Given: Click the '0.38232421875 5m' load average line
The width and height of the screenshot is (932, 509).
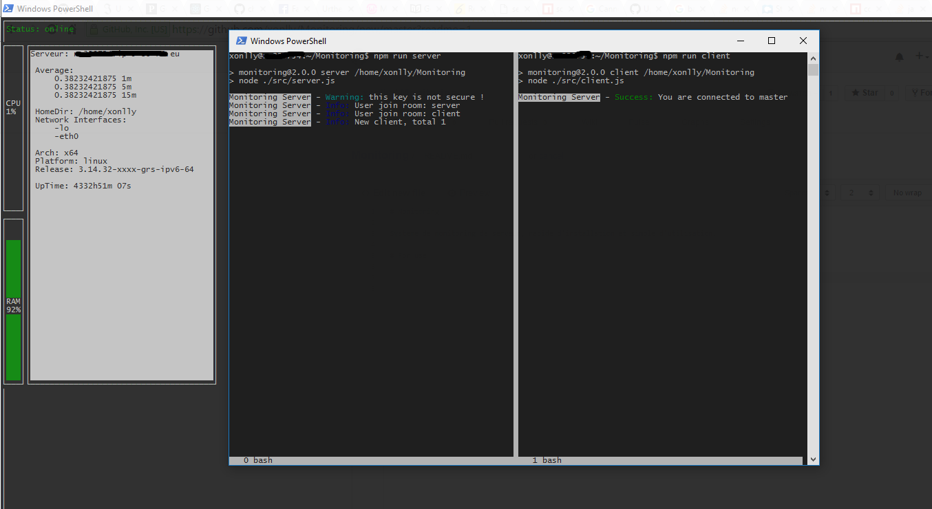Looking at the screenshot, I should [93, 87].
